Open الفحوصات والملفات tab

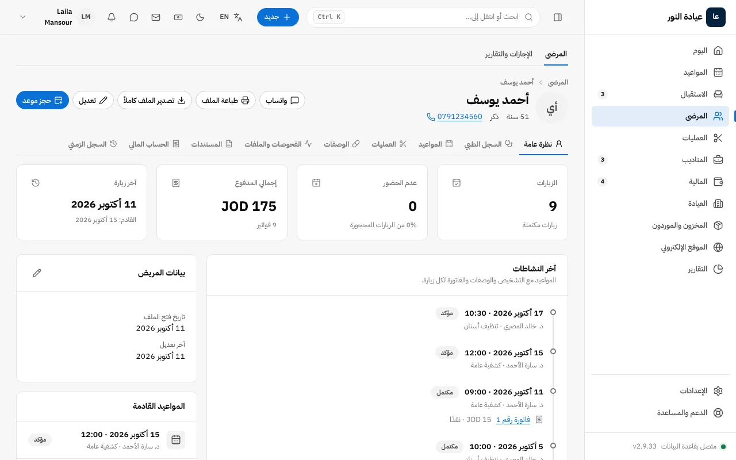(x=278, y=144)
